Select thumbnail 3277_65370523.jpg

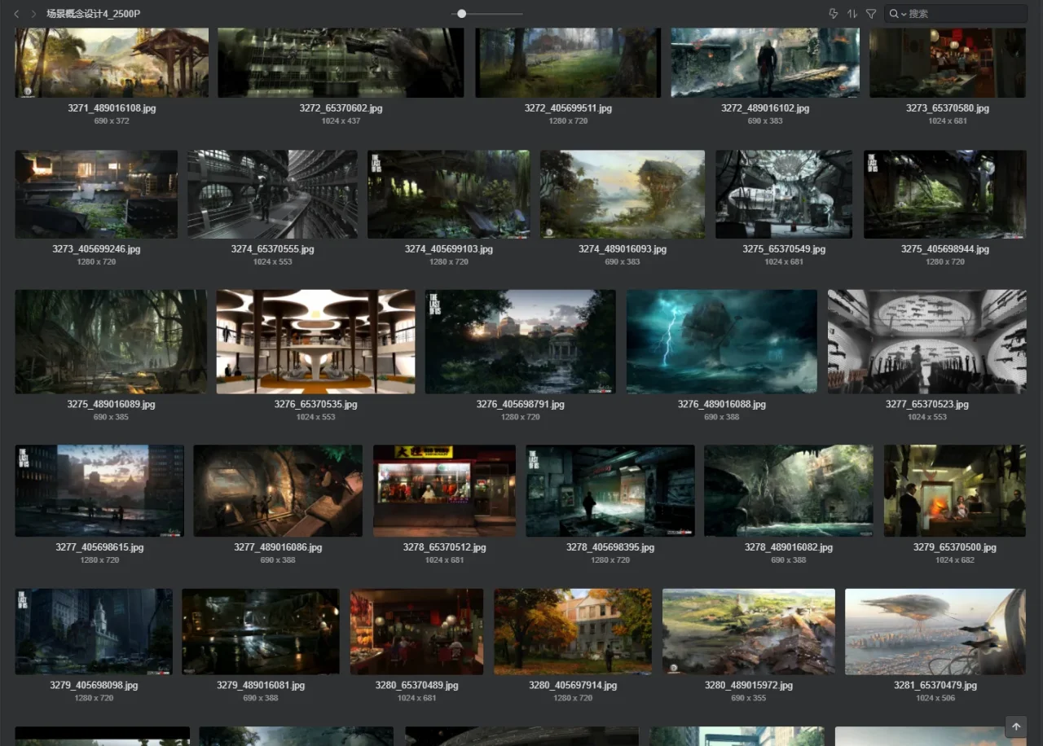(x=927, y=342)
